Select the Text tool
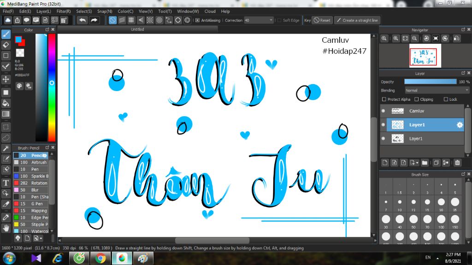 [6, 183]
